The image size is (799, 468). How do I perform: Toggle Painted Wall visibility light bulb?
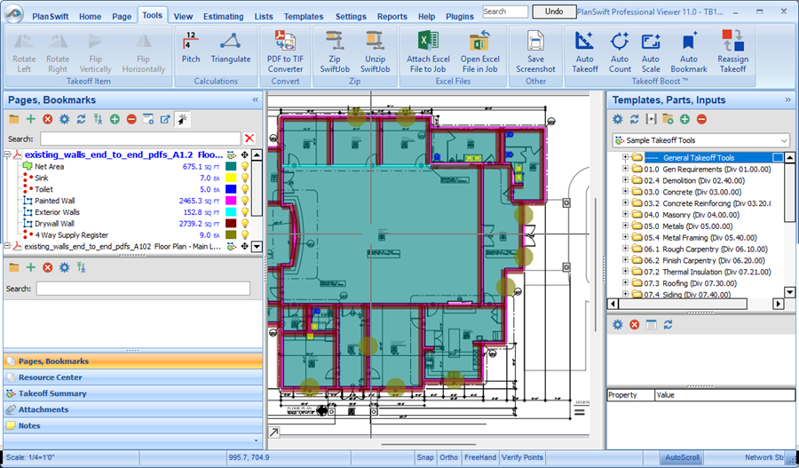coord(245,201)
